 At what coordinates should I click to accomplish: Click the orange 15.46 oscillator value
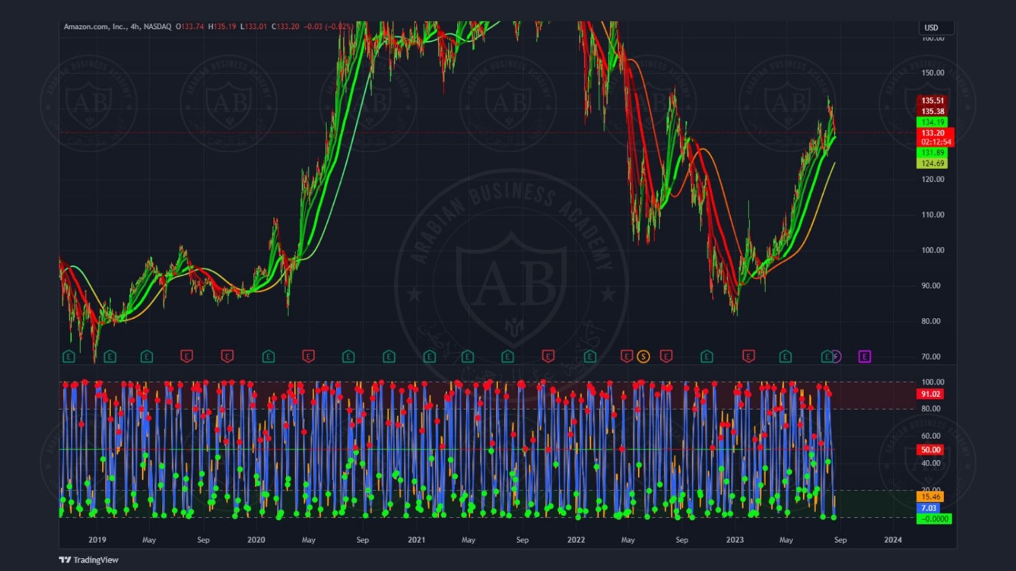coord(931,497)
